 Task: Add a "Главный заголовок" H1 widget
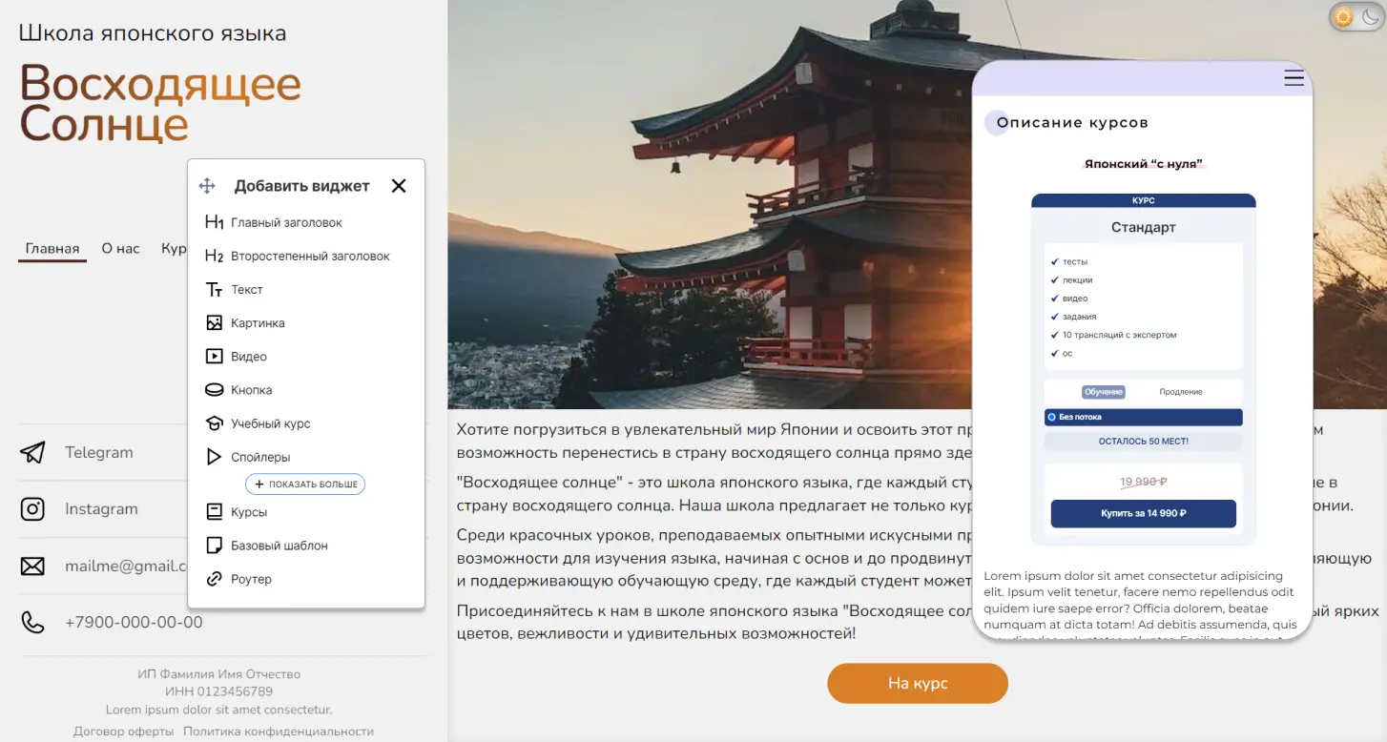(x=286, y=222)
